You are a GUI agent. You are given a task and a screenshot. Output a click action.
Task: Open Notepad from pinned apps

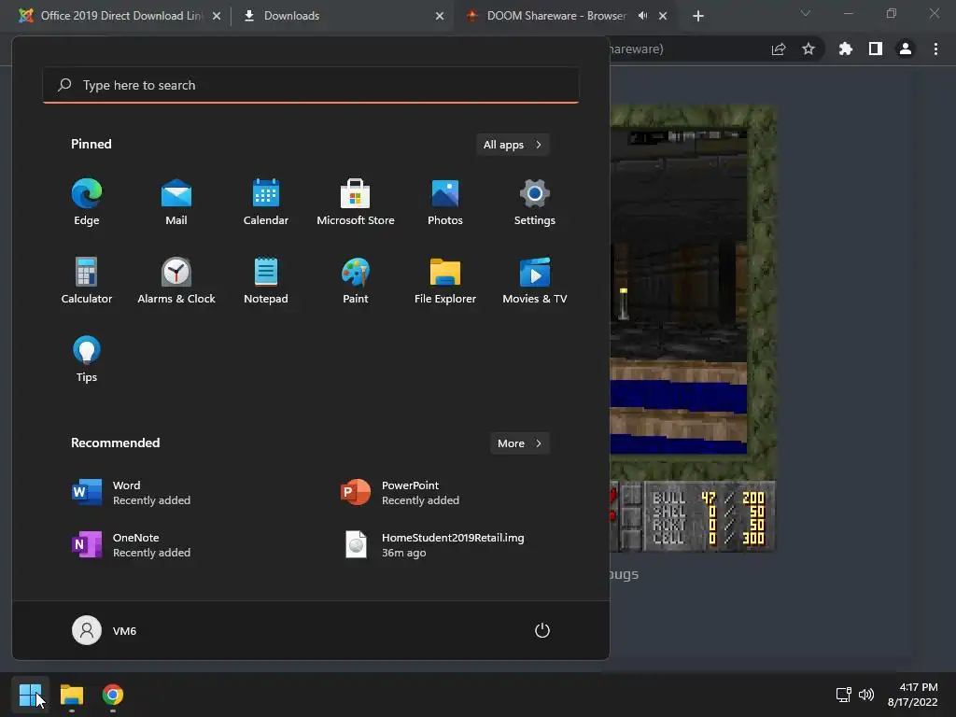click(266, 281)
